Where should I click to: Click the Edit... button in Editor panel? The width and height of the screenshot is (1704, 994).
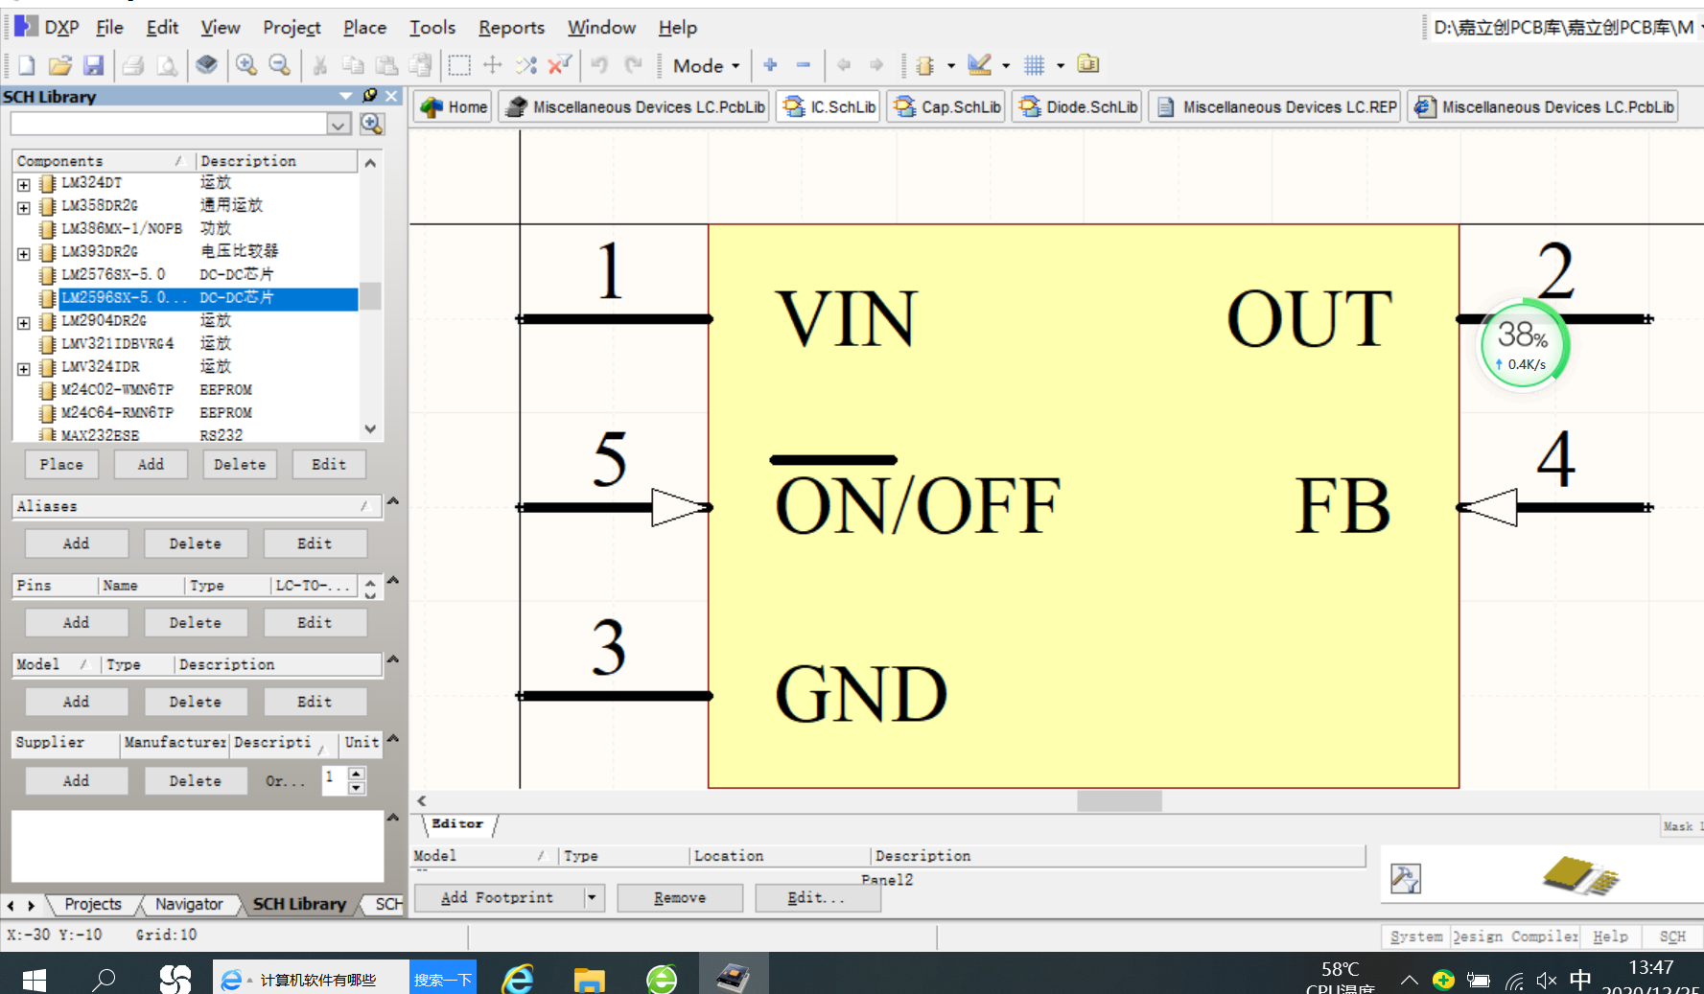(816, 897)
